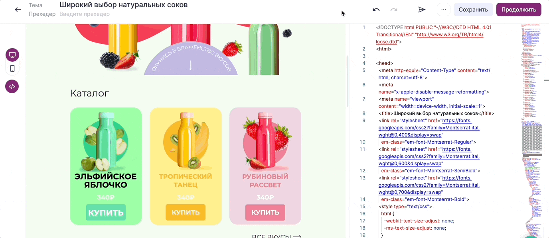
Task: Click the Прехедер label
Action: (x=42, y=14)
